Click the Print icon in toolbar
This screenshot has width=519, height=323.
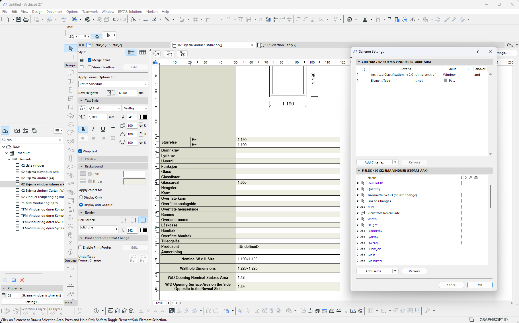(26, 19)
